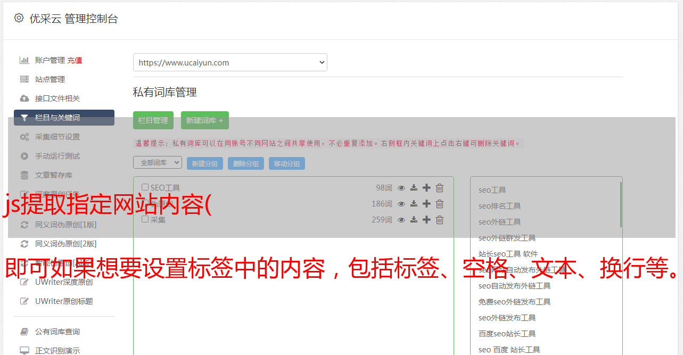The height and width of the screenshot is (355, 683).
Task: Click the 删除分组 button
Action: 246,163
